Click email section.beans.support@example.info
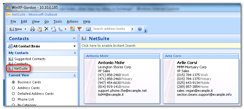244x109 pixels. pyautogui.click(x=204, y=95)
